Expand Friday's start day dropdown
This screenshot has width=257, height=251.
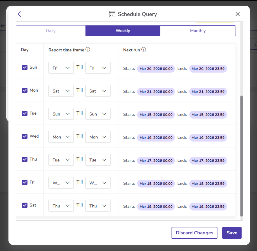pos(61,183)
